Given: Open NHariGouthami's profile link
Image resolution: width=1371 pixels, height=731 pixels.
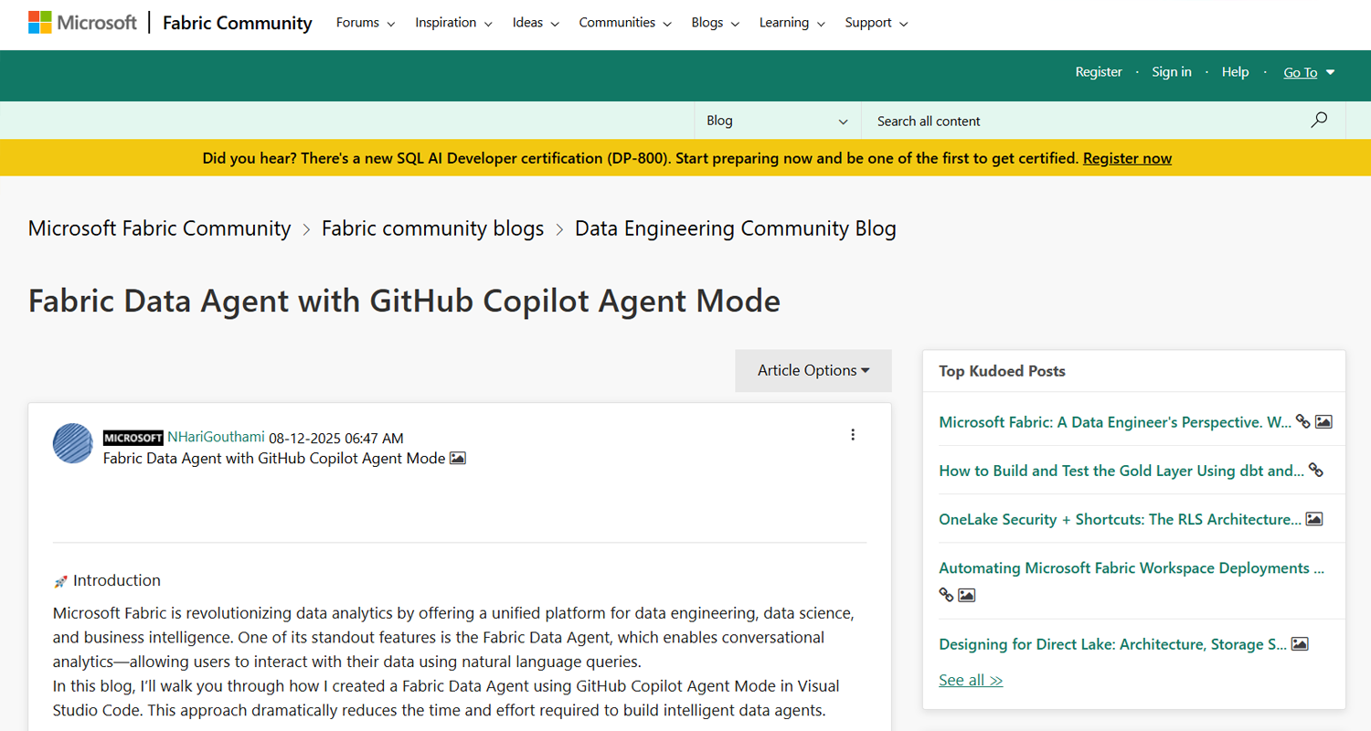Looking at the screenshot, I should tap(216, 438).
